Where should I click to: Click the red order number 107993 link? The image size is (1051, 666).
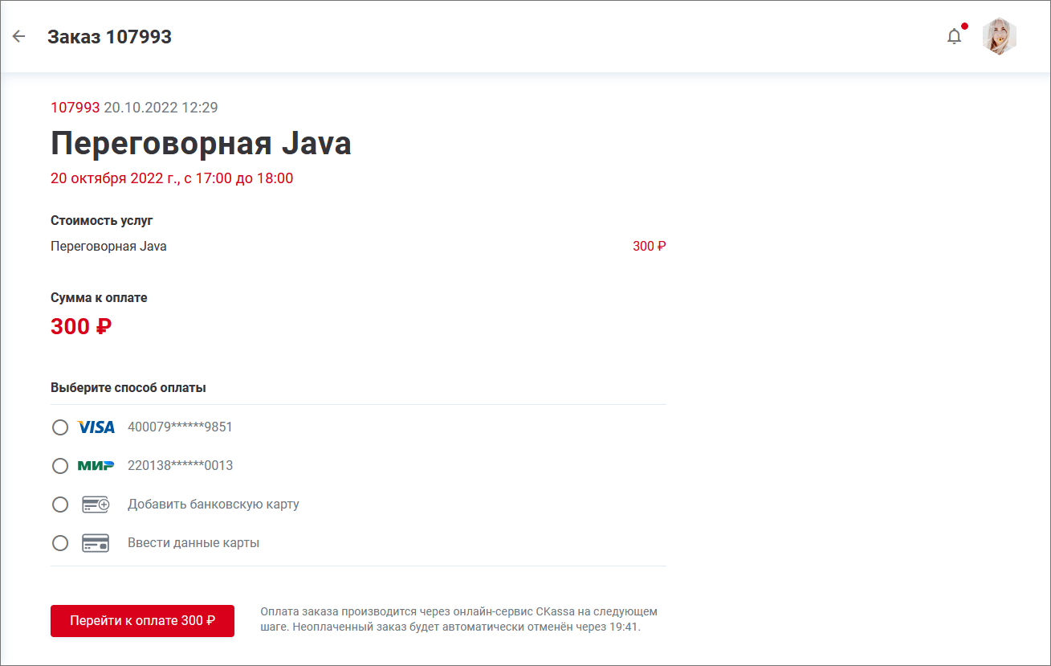[x=75, y=108]
